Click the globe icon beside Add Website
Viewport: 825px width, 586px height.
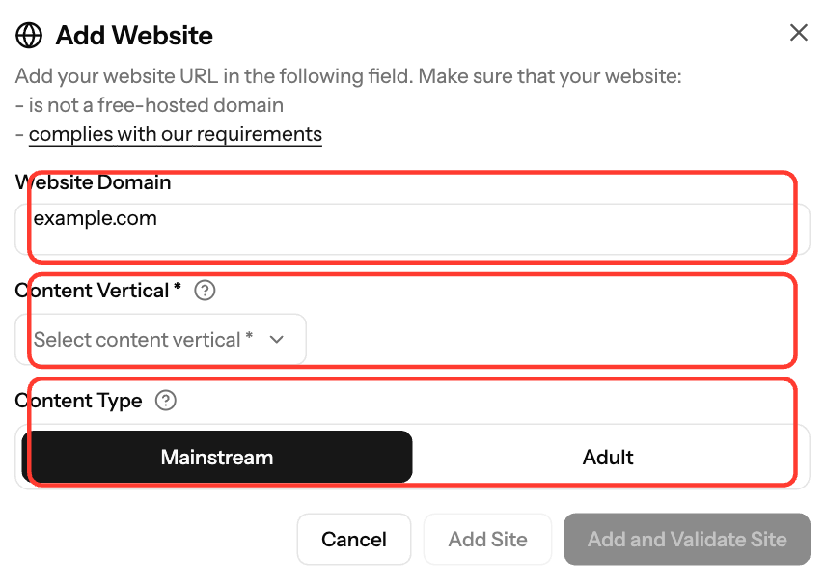click(29, 36)
